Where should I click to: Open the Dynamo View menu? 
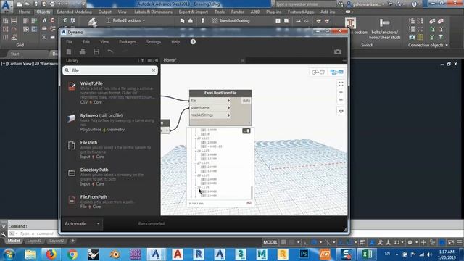[104, 42]
